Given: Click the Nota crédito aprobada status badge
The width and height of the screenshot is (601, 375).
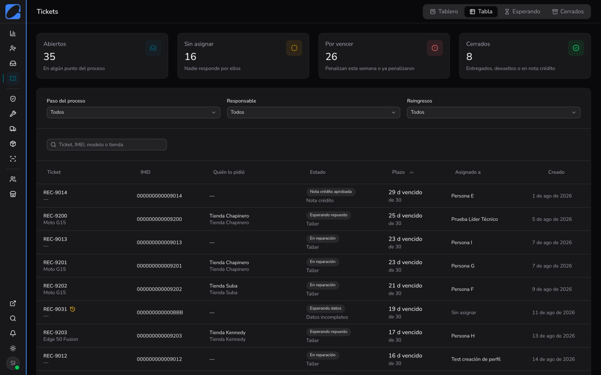Looking at the screenshot, I should [x=331, y=192].
